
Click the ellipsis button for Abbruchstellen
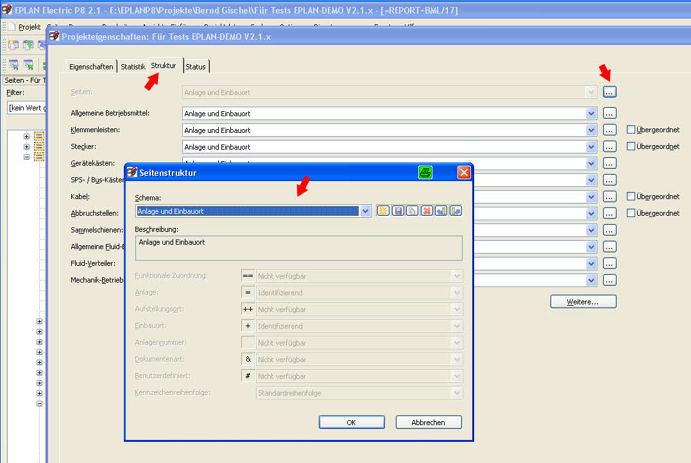609,213
